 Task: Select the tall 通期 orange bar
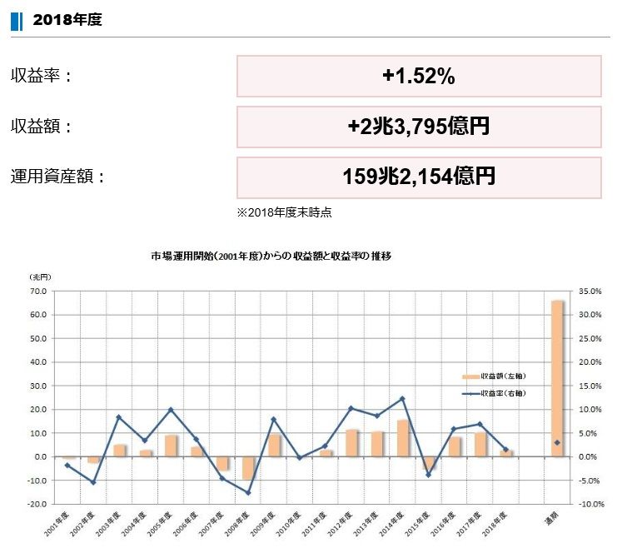[557, 378]
